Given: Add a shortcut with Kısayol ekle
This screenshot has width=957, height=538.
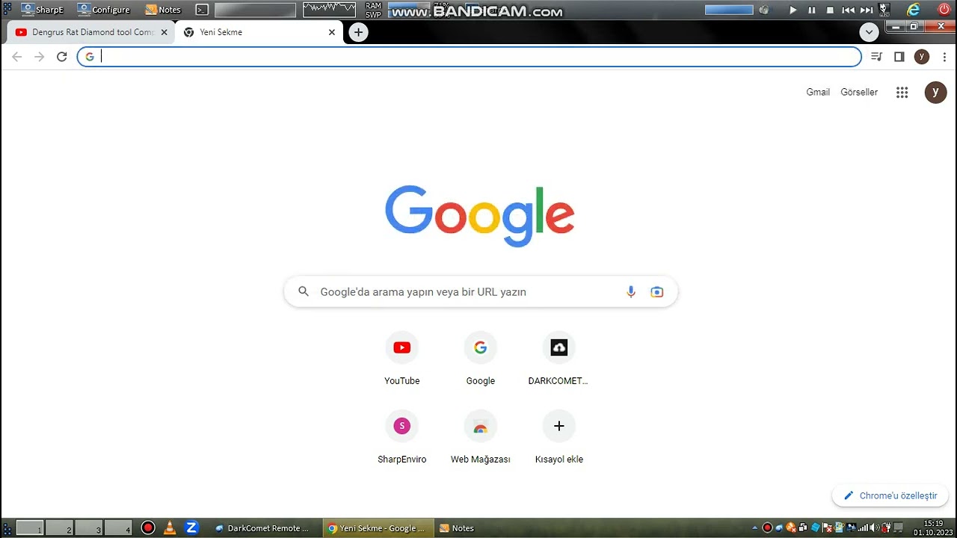Looking at the screenshot, I should 558,438.
